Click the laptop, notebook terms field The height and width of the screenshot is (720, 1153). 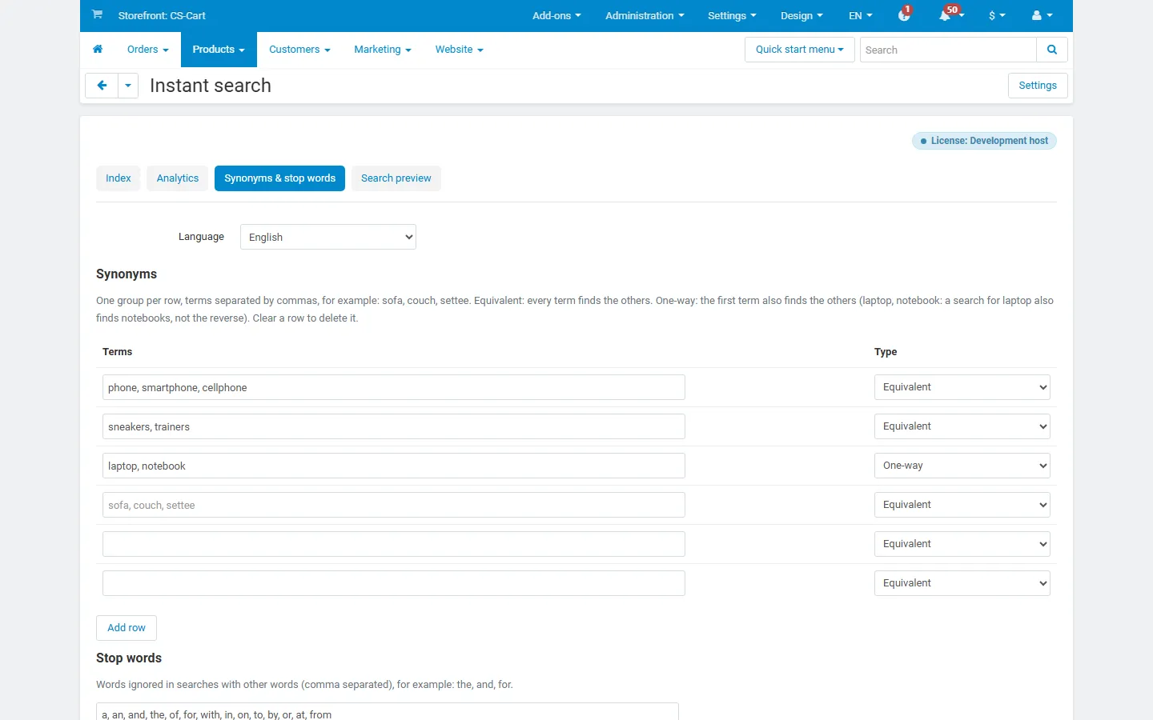(x=394, y=466)
